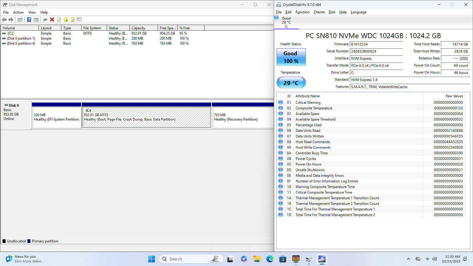Open Microsoft Store from the taskbar
Screen dimensions: 473x266
point(283,259)
